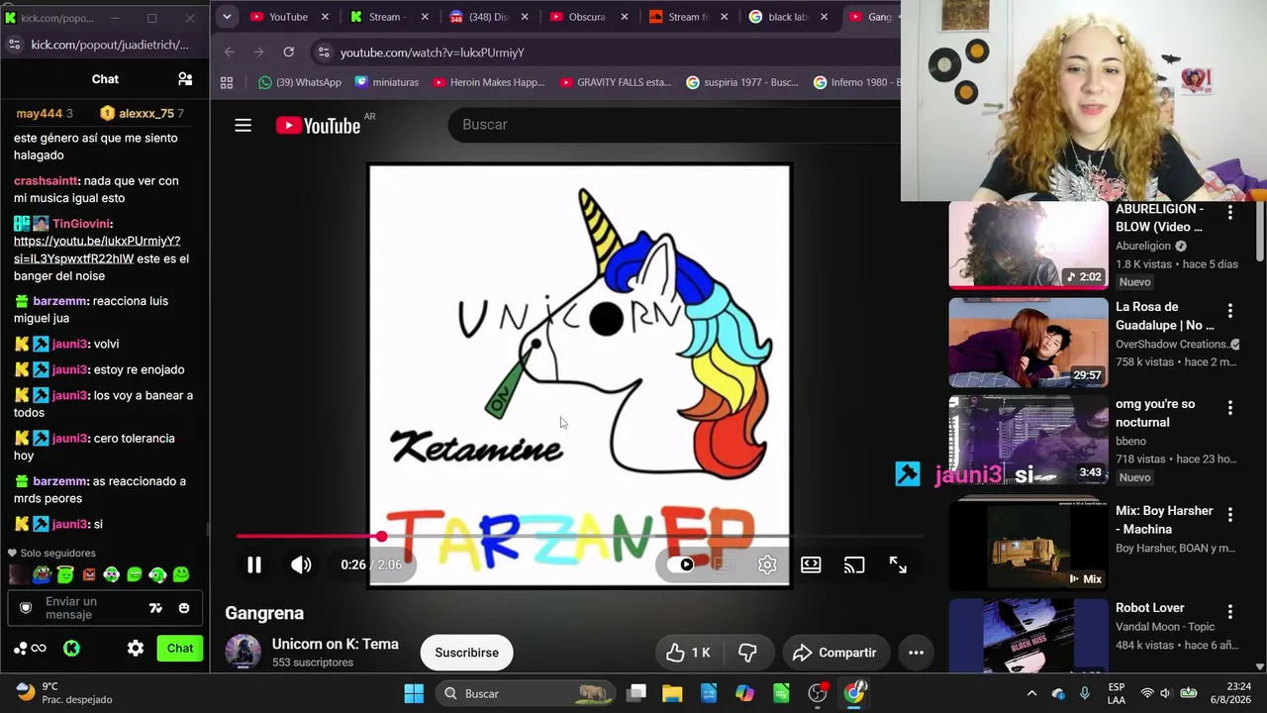Open the (39) WhatsApp bookmark
The width and height of the screenshot is (1267, 713).
tap(299, 82)
